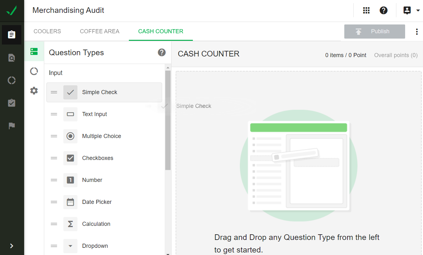The height and width of the screenshot is (255, 423).
Task: Switch to the scoring donut panel icon
Action: [x=34, y=71]
